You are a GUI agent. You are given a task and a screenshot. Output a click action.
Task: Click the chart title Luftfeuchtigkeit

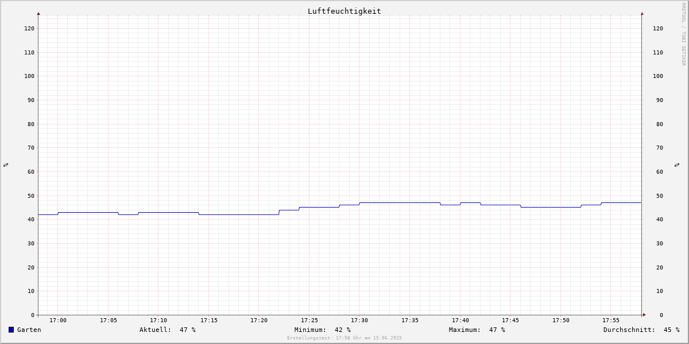click(344, 11)
